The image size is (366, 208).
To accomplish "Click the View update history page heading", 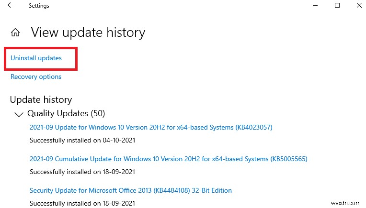I will pos(88,33).
